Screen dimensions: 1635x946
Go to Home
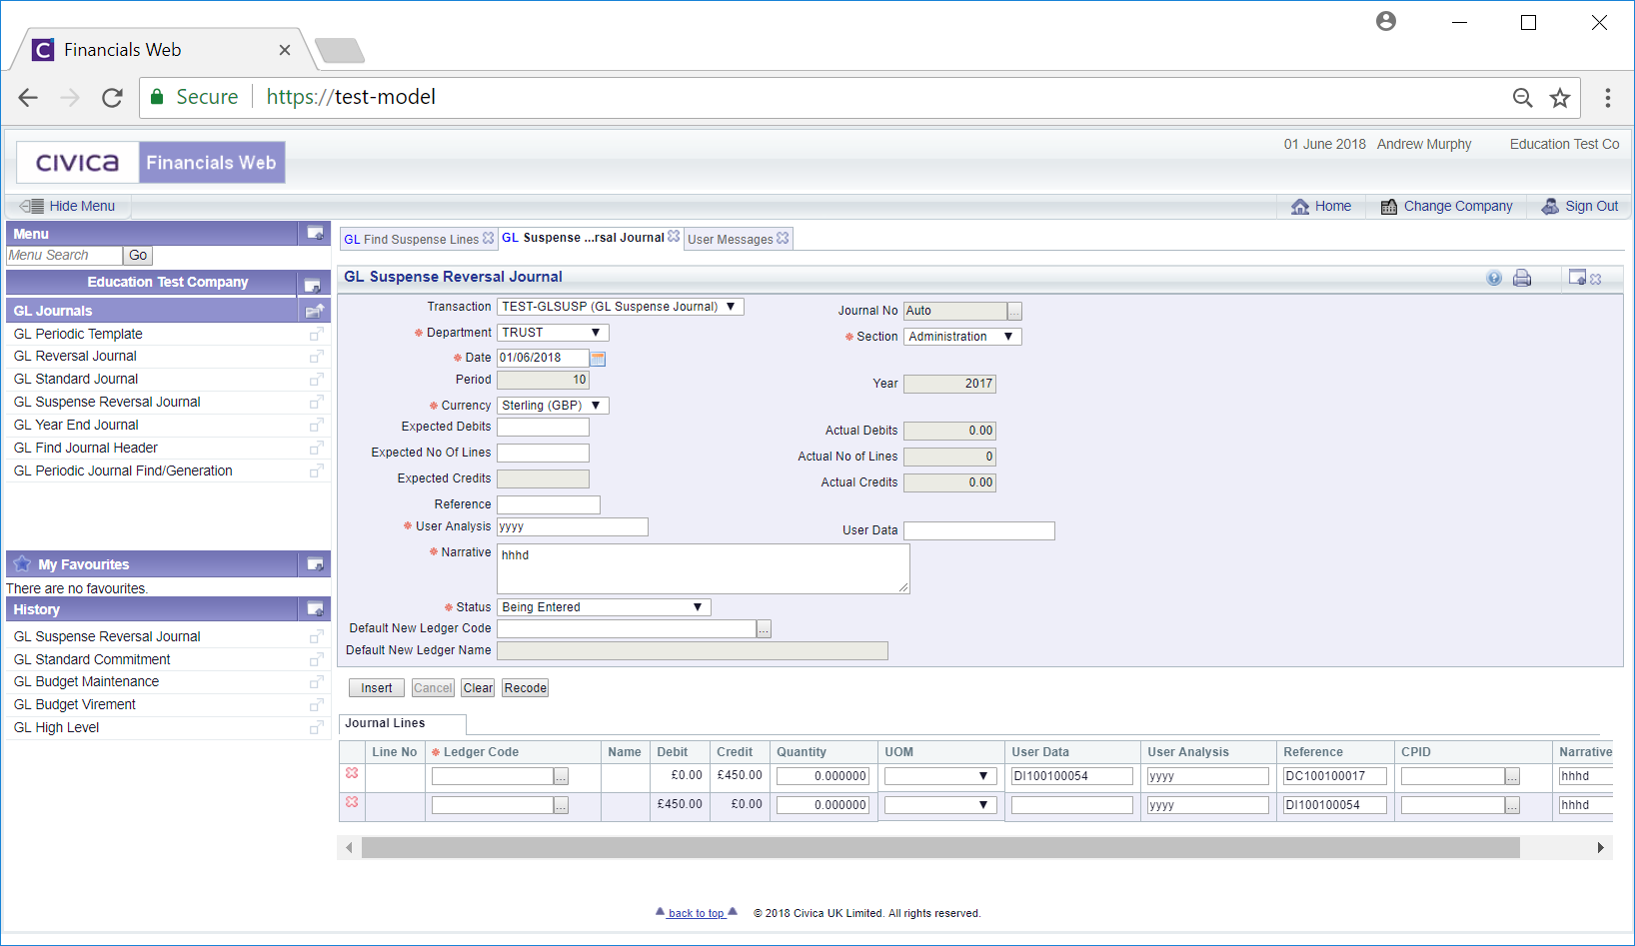[x=1321, y=207]
